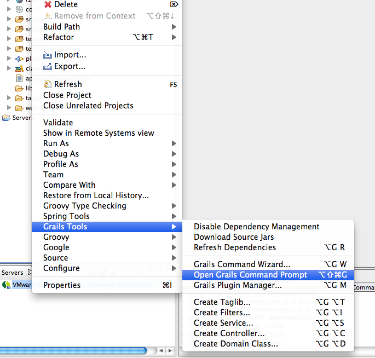Click the Remove from Context icon
The height and width of the screenshot is (358, 375).
pos(48,16)
